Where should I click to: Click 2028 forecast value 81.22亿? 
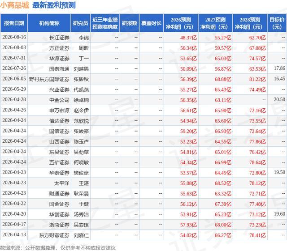point(257,79)
